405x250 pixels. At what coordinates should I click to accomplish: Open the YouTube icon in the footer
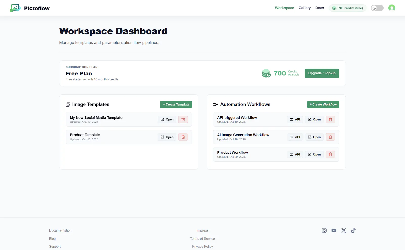pos(334,230)
